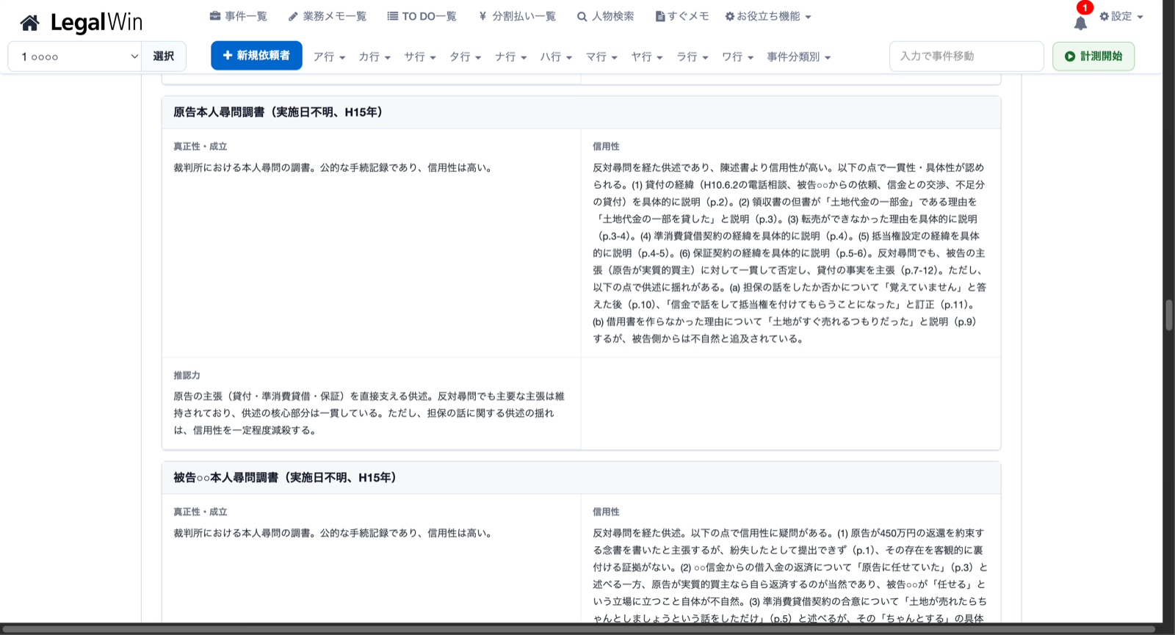Expand the カ行 dropdown
The width and height of the screenshot is (1175, 635).
coord(375,57)
